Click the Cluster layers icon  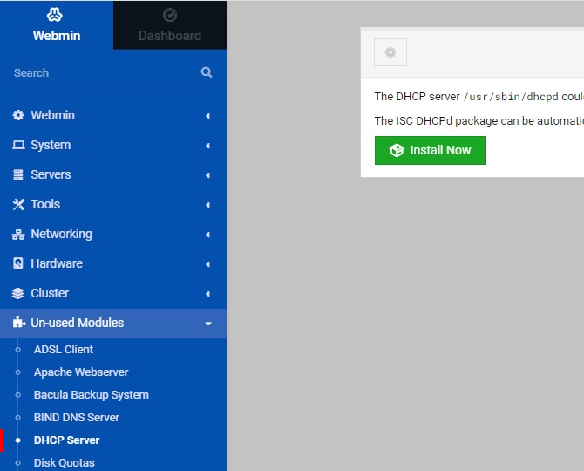tap(18, 294)
